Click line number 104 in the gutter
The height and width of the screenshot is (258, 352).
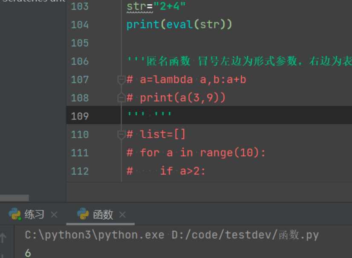click(80, 25)
